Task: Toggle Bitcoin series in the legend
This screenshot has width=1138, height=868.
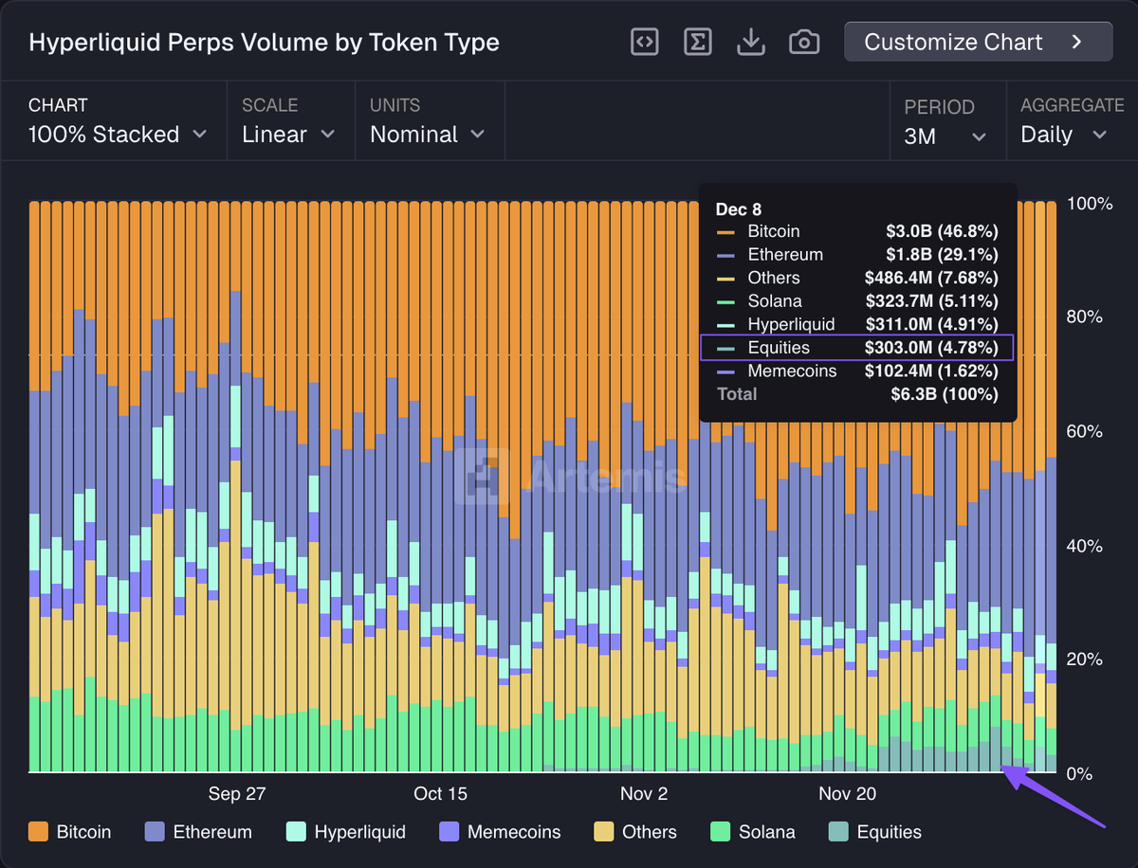Action: [70, 832]
